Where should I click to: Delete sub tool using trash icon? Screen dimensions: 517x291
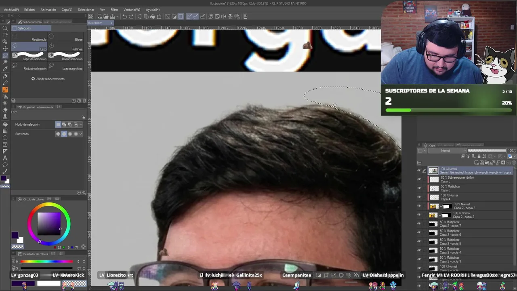(x=84, y=100)
